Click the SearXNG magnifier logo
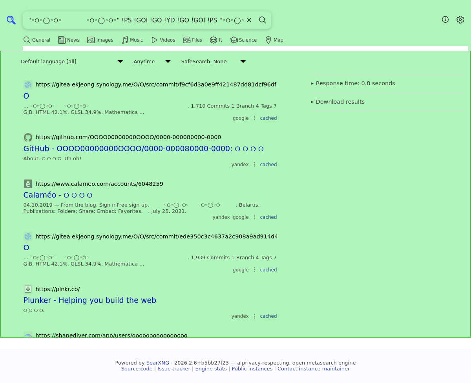 click(x=11, y=20)
